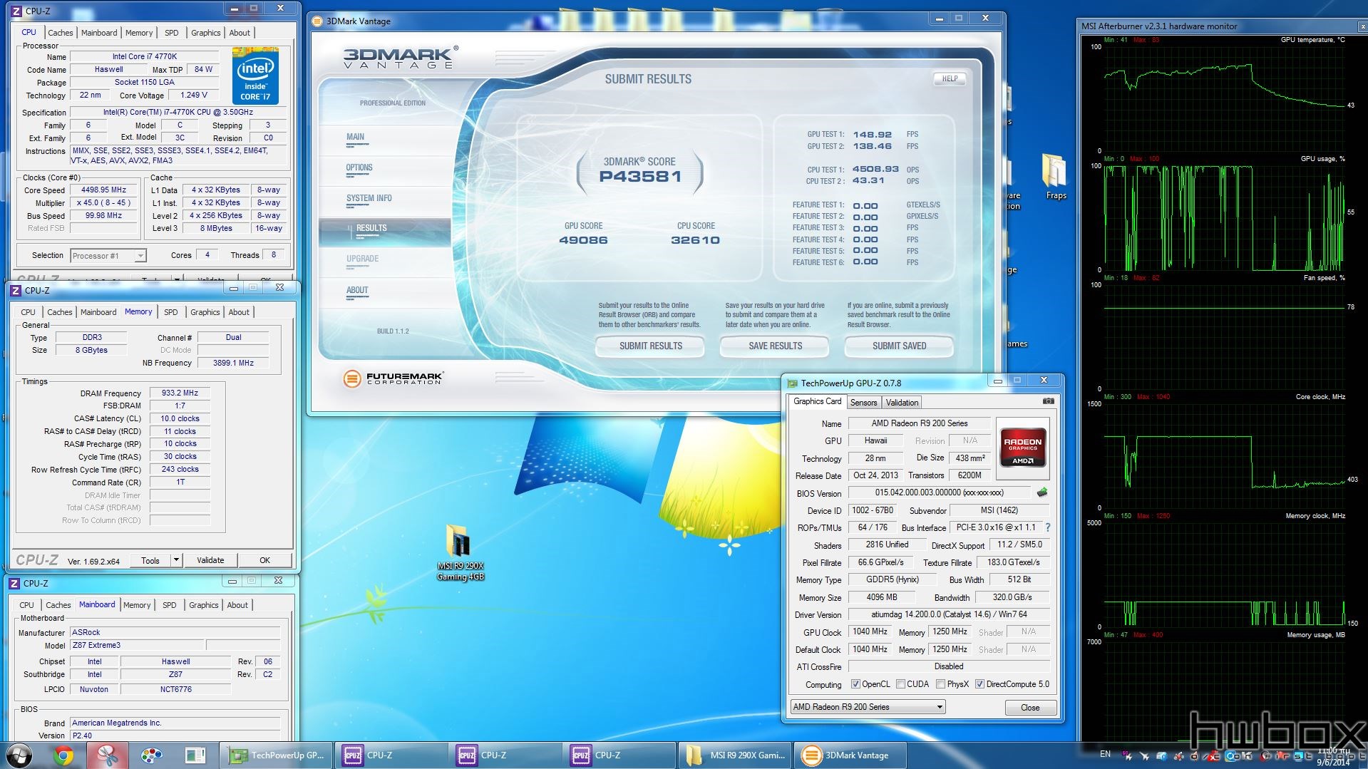Click the Radeon Graphics logo in GPU-Z
Screen dimensions: 1368x769
tap(1023, 447)
